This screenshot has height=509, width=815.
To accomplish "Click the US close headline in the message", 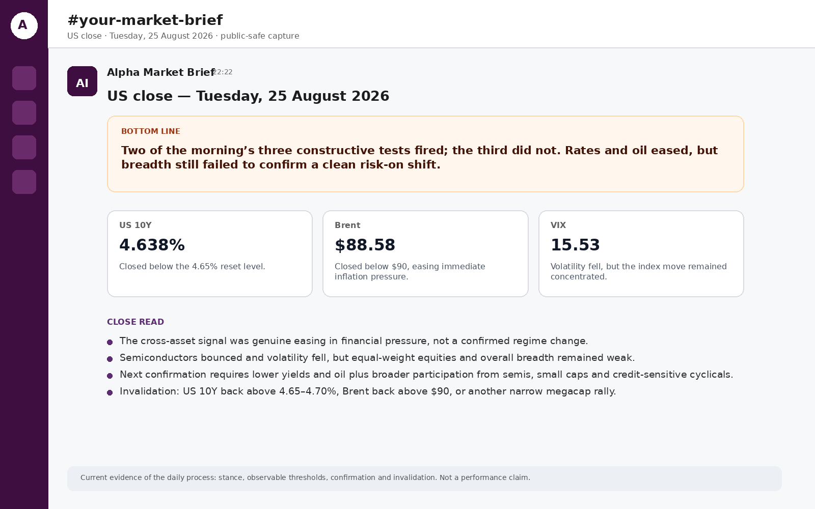I will 248,96.
